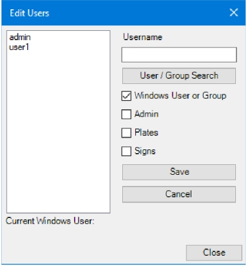Select user1 in the user list
This screenshot has width=247, height=268.
[19, 47]
